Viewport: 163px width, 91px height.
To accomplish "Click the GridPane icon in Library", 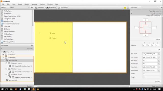I will pyautogui.click(x=2, y=29).
